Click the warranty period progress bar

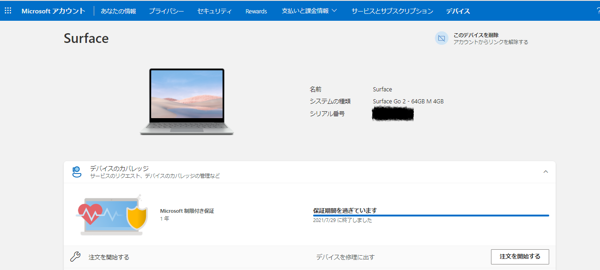click(x=431, y=216)
